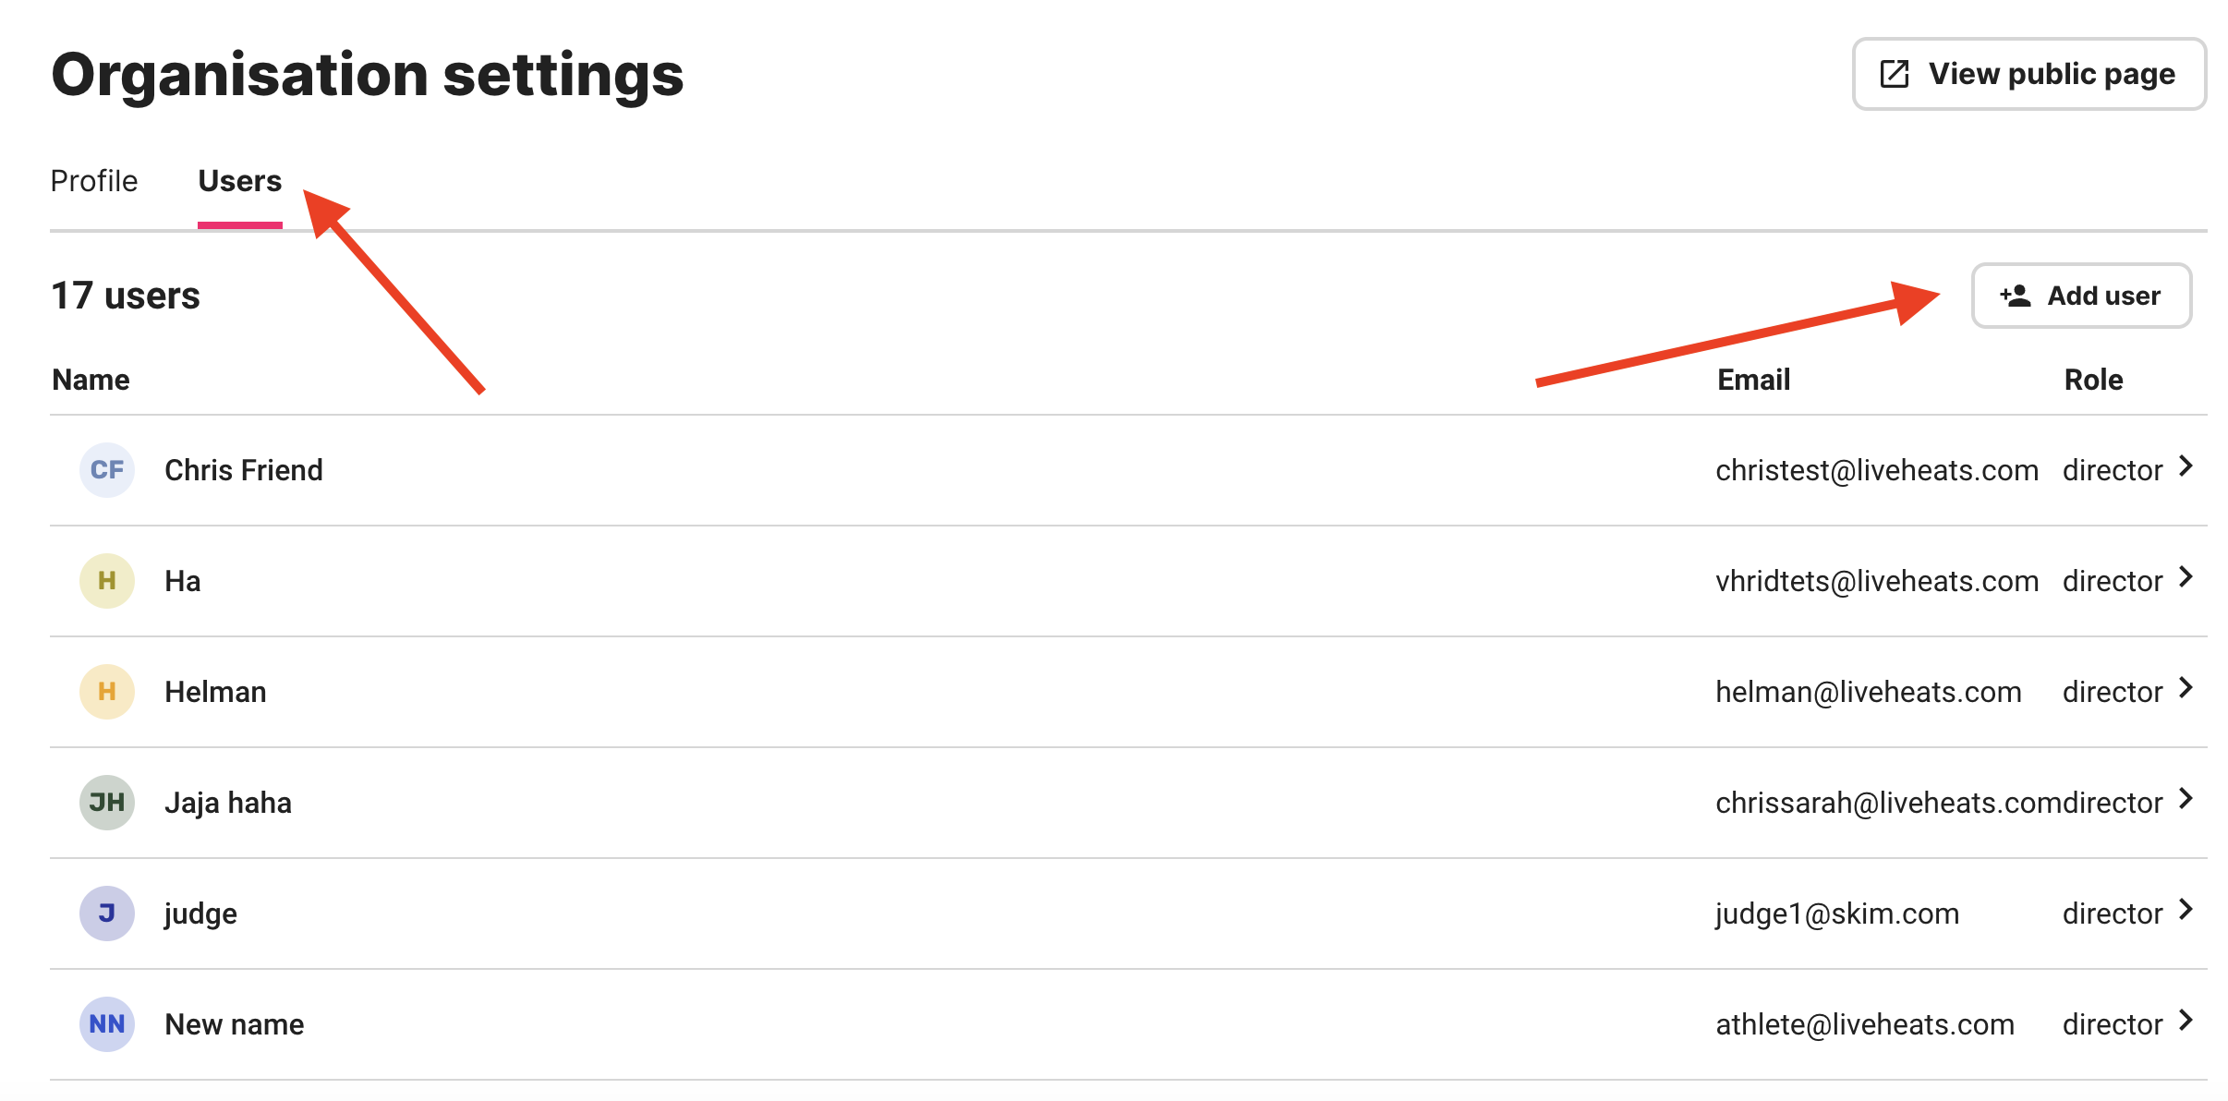Open judge's row chevron arrow
The width and height of the screenshot is (2228, 1101).
[x=2186, y=910]
